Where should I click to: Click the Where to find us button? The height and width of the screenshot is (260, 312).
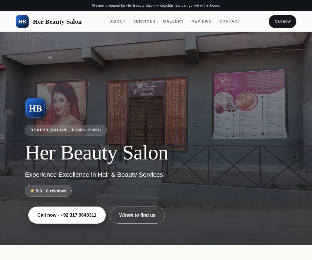tap(137, 215)
